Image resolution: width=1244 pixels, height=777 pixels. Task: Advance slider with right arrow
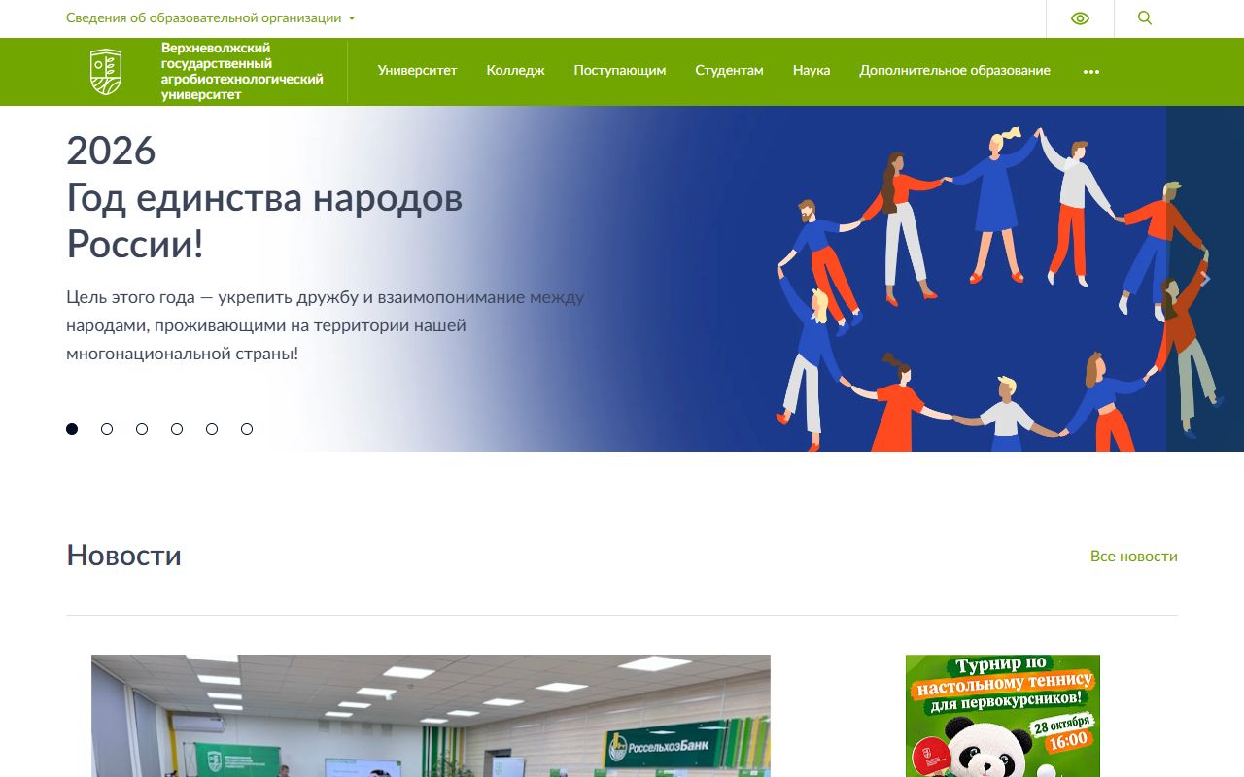(x=1205, y=279)
